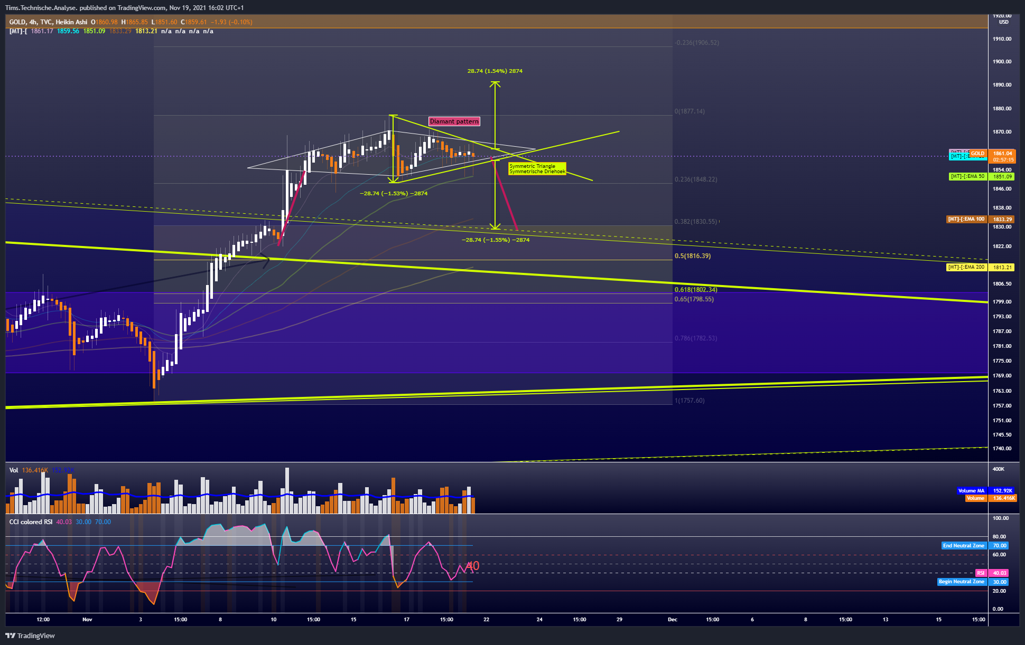Click the '17' date on time axis
Viewport: 1025px width, 645px height.
[x=406, y=619]
